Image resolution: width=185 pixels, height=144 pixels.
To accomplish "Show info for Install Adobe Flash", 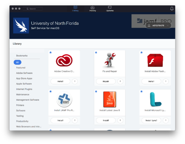I will pos(166,81).
